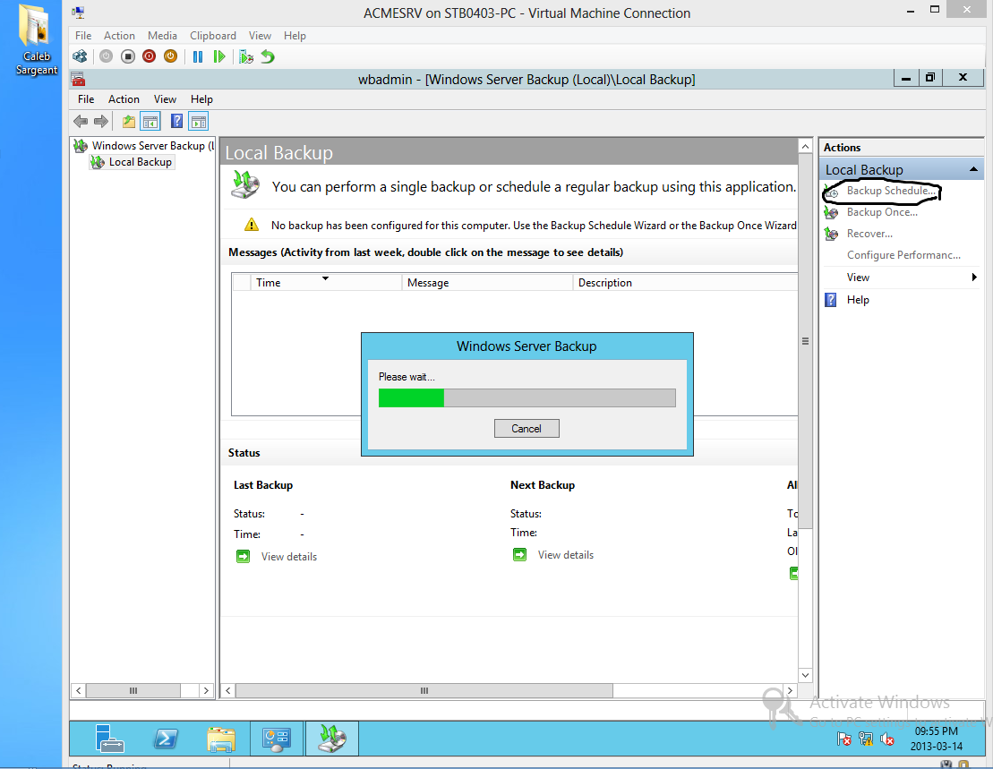
Task: Open the wbadmin Help menu
Action: click(x=201, y=98)
